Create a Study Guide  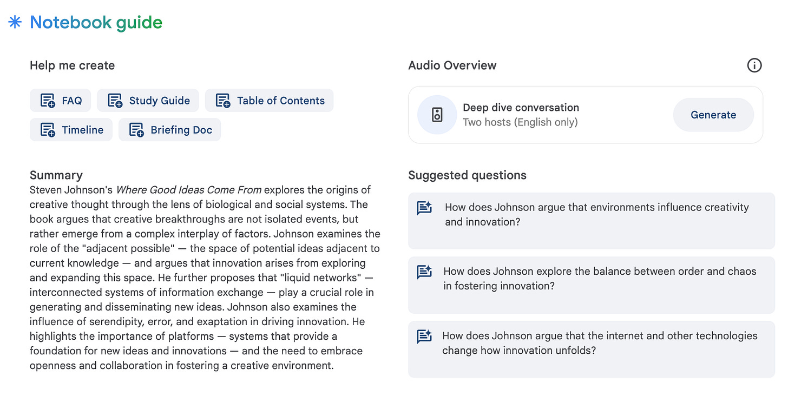click(148, 101)
